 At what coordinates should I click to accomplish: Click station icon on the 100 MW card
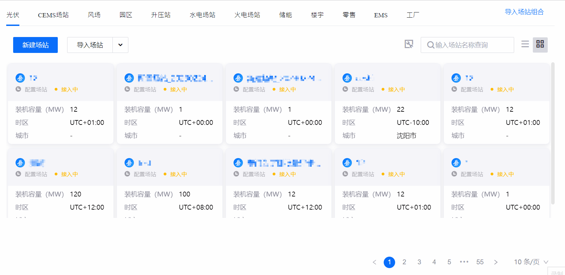click(129, 163)
